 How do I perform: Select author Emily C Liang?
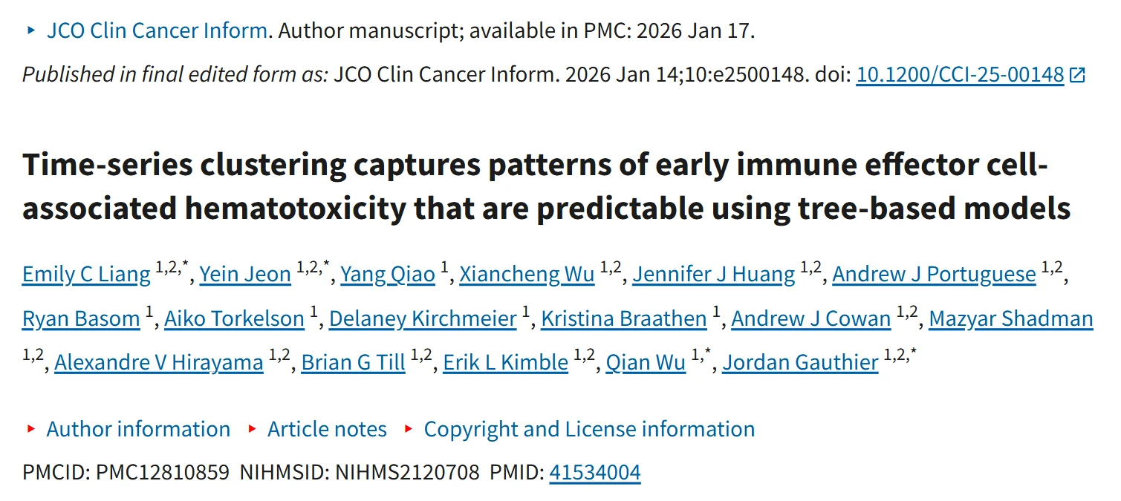click(x=86, y=274)
